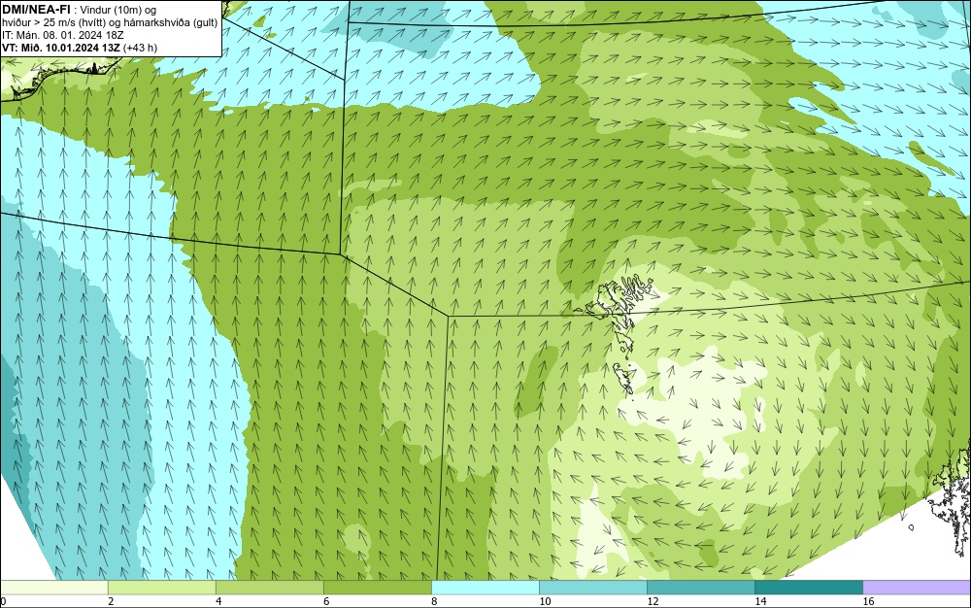The height and width of the screenshot is (608, 971).
Task: Click the '(+43 h)' forecast offset text
Action: (140, 48)
